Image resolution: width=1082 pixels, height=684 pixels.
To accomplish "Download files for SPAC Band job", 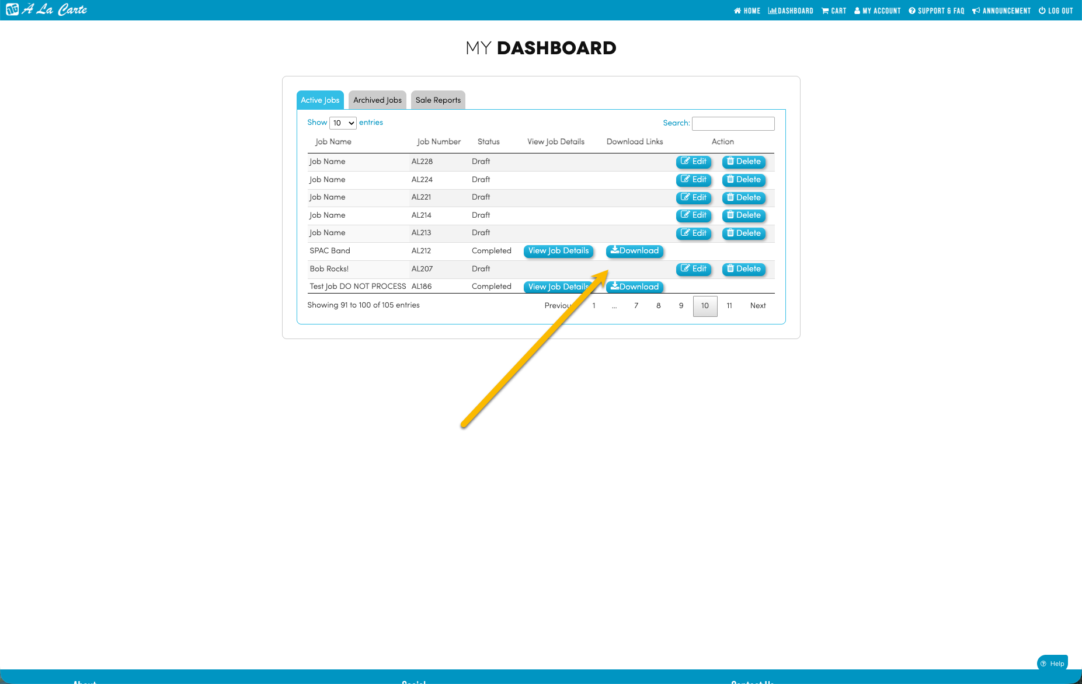I will pyautogui.click(x=634, y=251).
